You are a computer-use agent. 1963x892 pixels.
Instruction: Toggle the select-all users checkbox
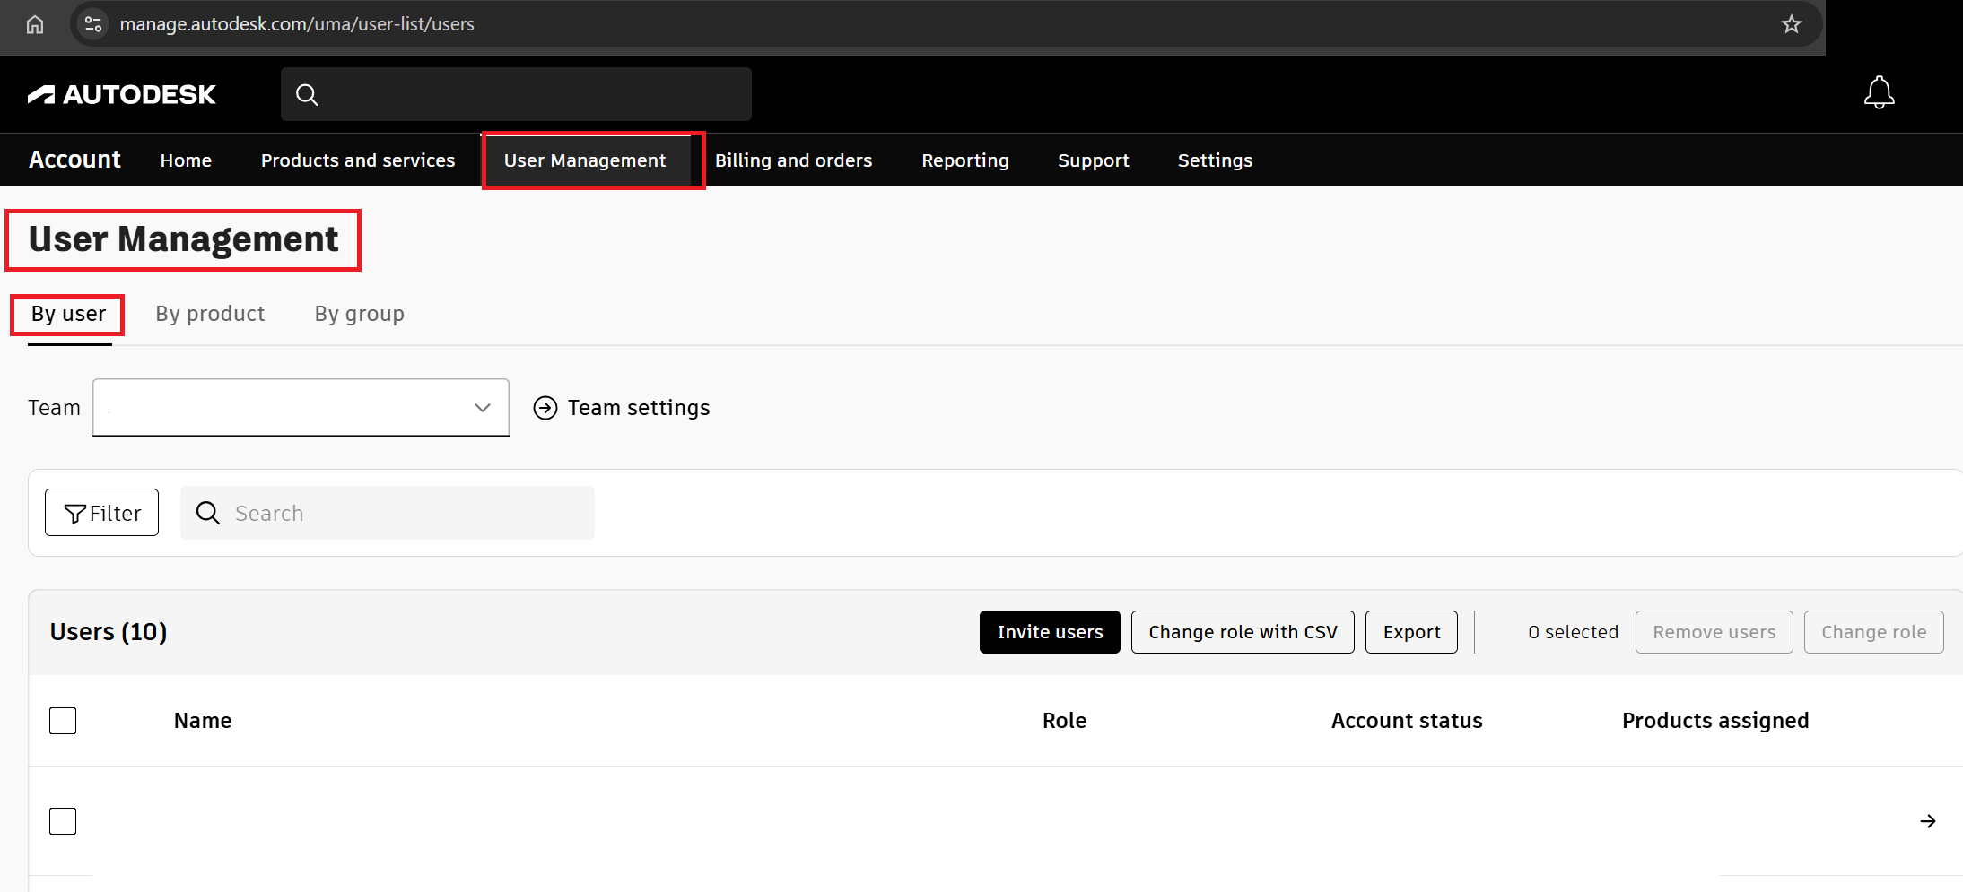coord(63,721)
